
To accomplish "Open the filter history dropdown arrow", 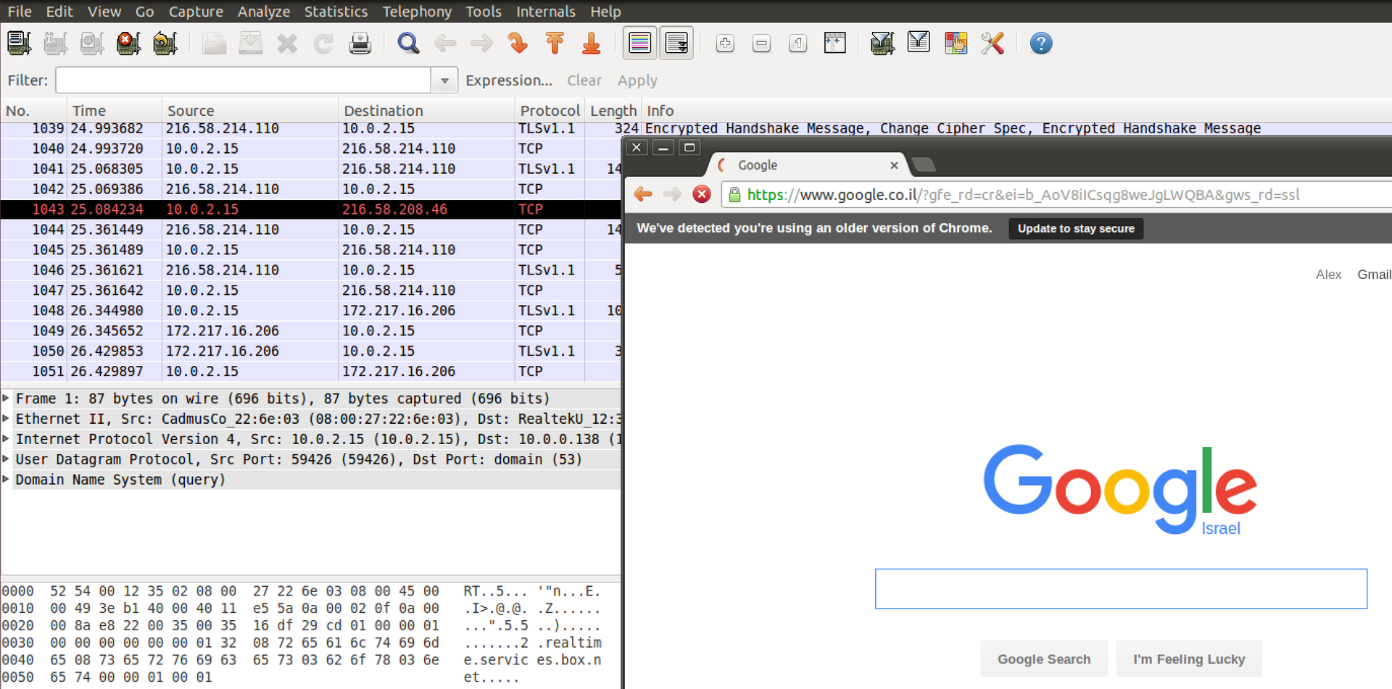I will click(x=444, y=80).
